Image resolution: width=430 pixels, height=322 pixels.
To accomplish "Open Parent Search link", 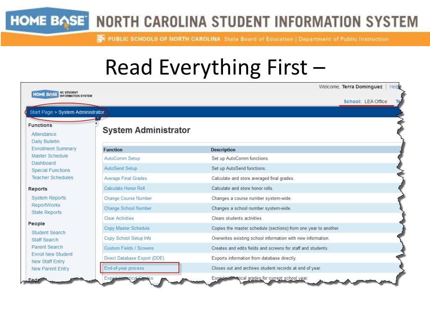I will (47, 247).
